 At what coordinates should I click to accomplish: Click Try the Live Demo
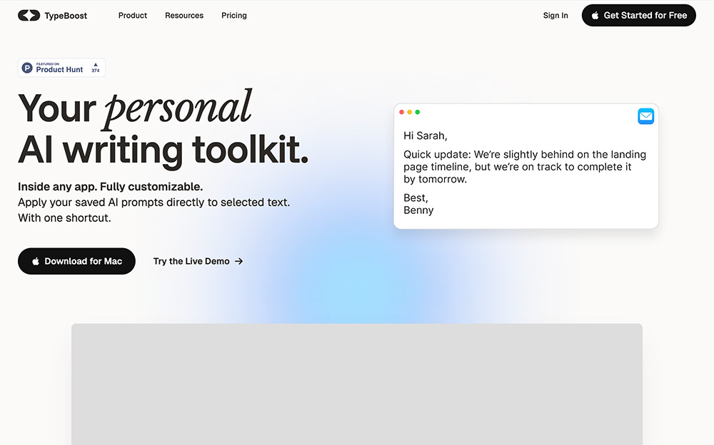pos(191,261)
